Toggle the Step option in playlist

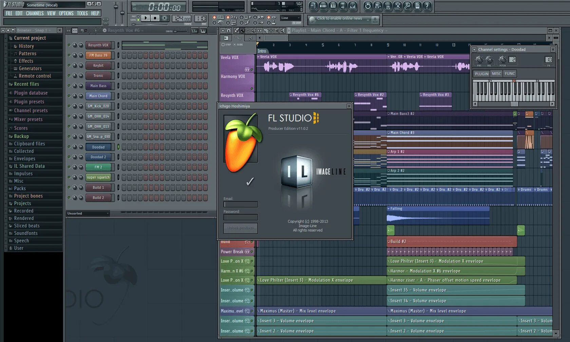(226, 45)
